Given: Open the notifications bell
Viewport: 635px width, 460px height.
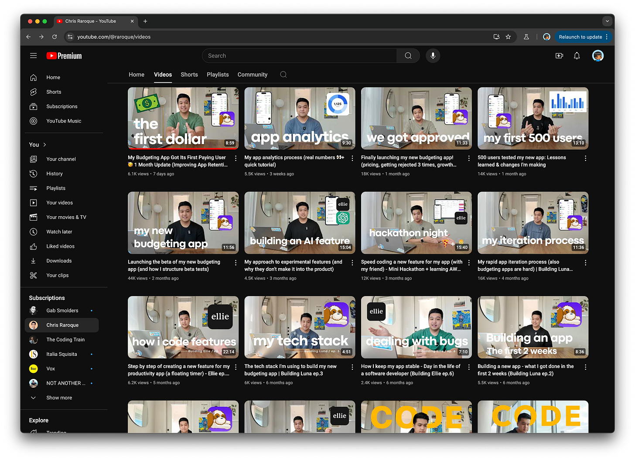Looking at the screenshot, I should point(577,56).
